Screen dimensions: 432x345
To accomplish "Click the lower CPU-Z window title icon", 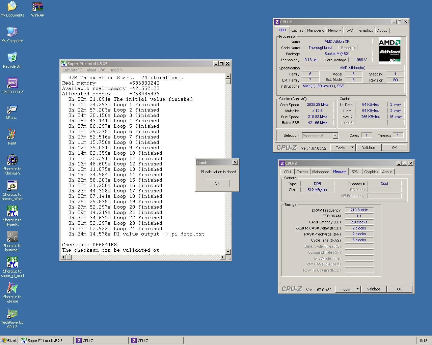I will (x=282, y=163).
